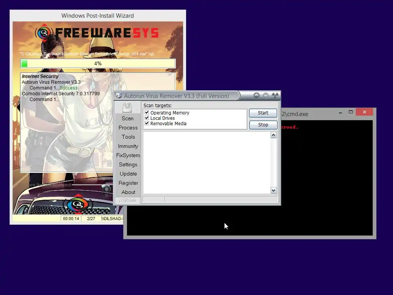The width and height of the screenshot is (393, 295).
Task: Click the setup_x64.msi command path text
Action: [x=87, y=54]
